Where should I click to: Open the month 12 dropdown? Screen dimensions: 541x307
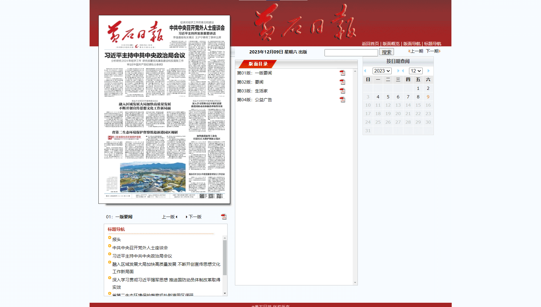[416, 71]
